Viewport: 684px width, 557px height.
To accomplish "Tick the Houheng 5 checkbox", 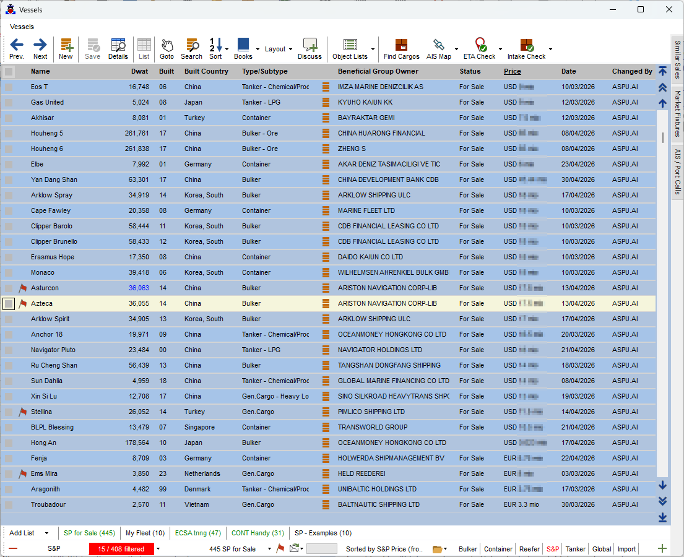I will pos(9,134).
